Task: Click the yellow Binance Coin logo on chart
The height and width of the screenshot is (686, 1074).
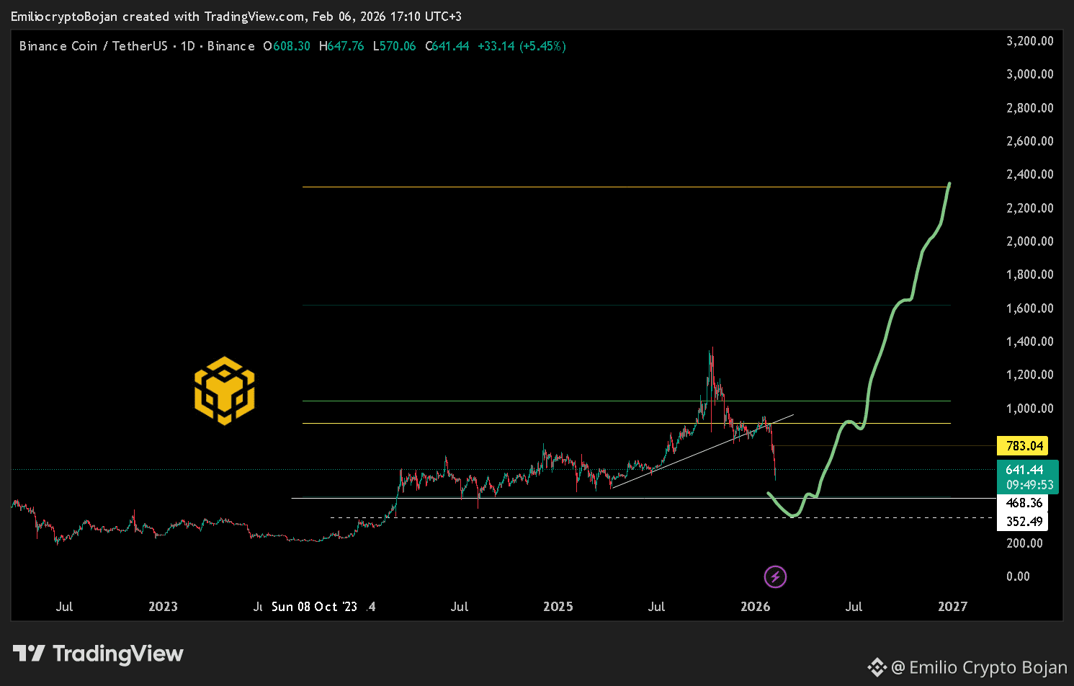Action: click(225, 390)
